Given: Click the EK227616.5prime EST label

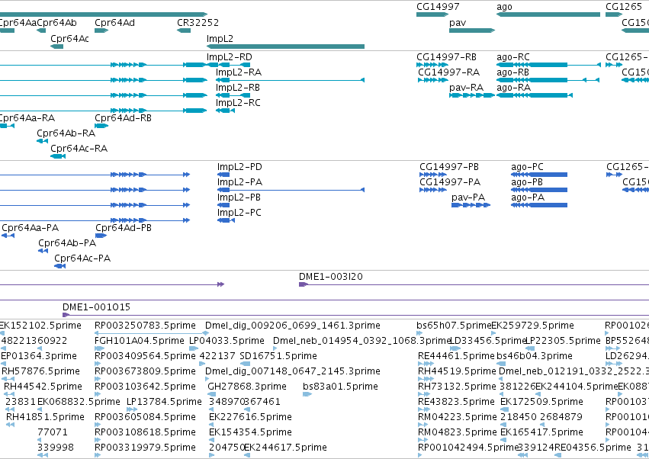Looking at the screenshot, I should click(x=250, y=417).
